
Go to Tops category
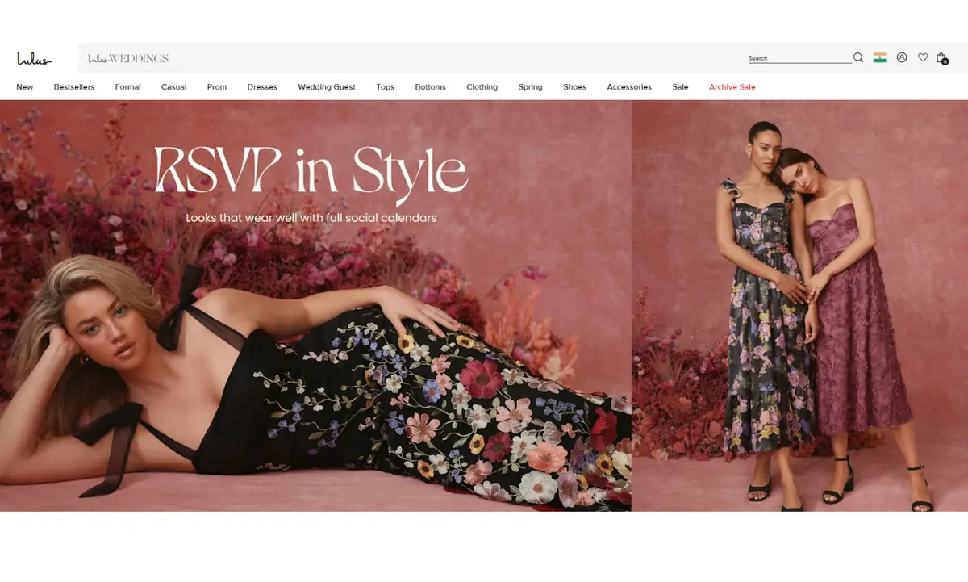point(385,87)
